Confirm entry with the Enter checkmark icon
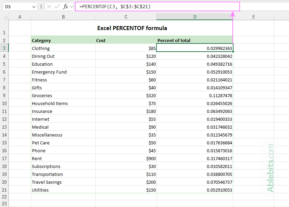The height and width of the screenshot is (207, 289). tap(57, 7)
